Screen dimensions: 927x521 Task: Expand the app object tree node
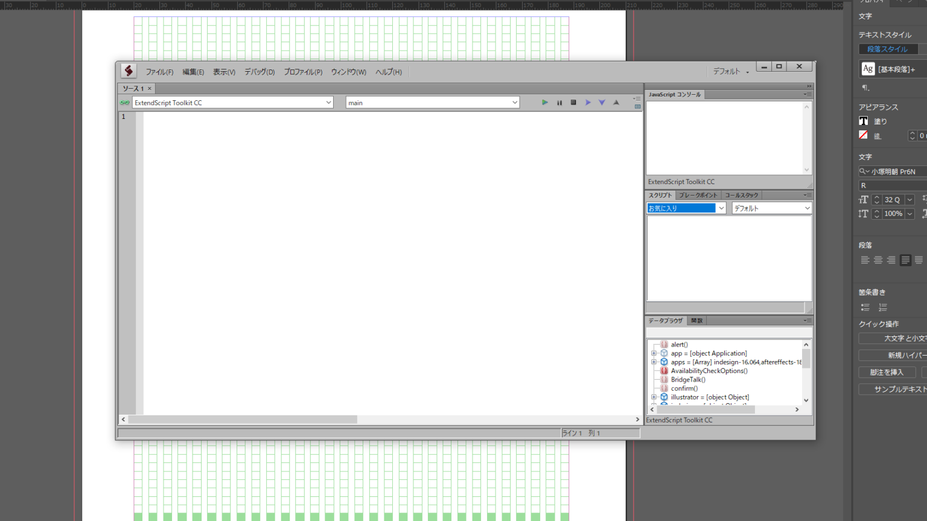pyautogui.click(x=654, y=353)
